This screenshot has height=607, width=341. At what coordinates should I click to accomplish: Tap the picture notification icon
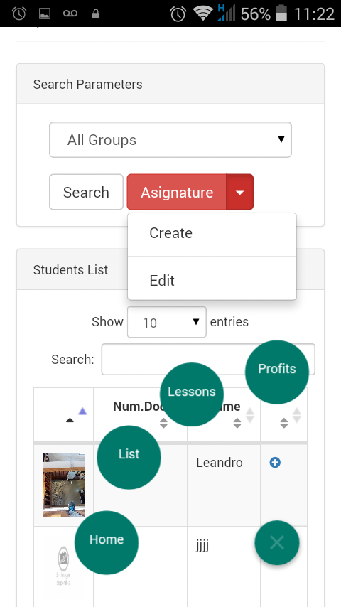click(x=45, y=14)
